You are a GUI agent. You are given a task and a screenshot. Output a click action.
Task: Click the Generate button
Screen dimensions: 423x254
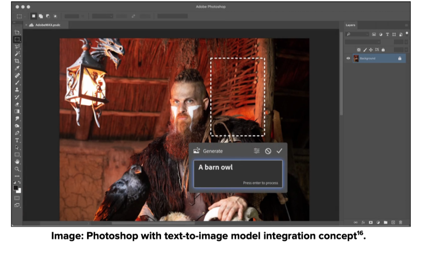pos(208,151)
